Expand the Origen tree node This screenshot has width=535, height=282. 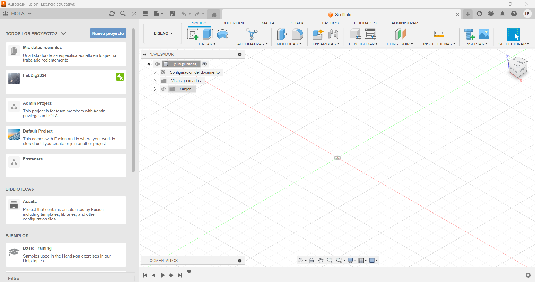point(155,89)
